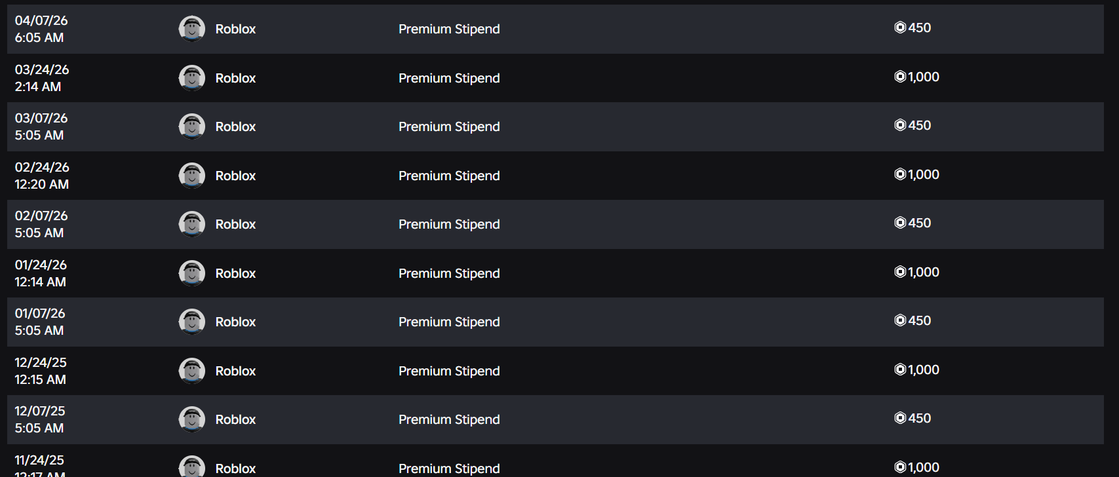This screenshot has width=1119, height=477.
Task: Open the Roblox link in the 12/07/25 row
Action: click(x=235, y=419)
